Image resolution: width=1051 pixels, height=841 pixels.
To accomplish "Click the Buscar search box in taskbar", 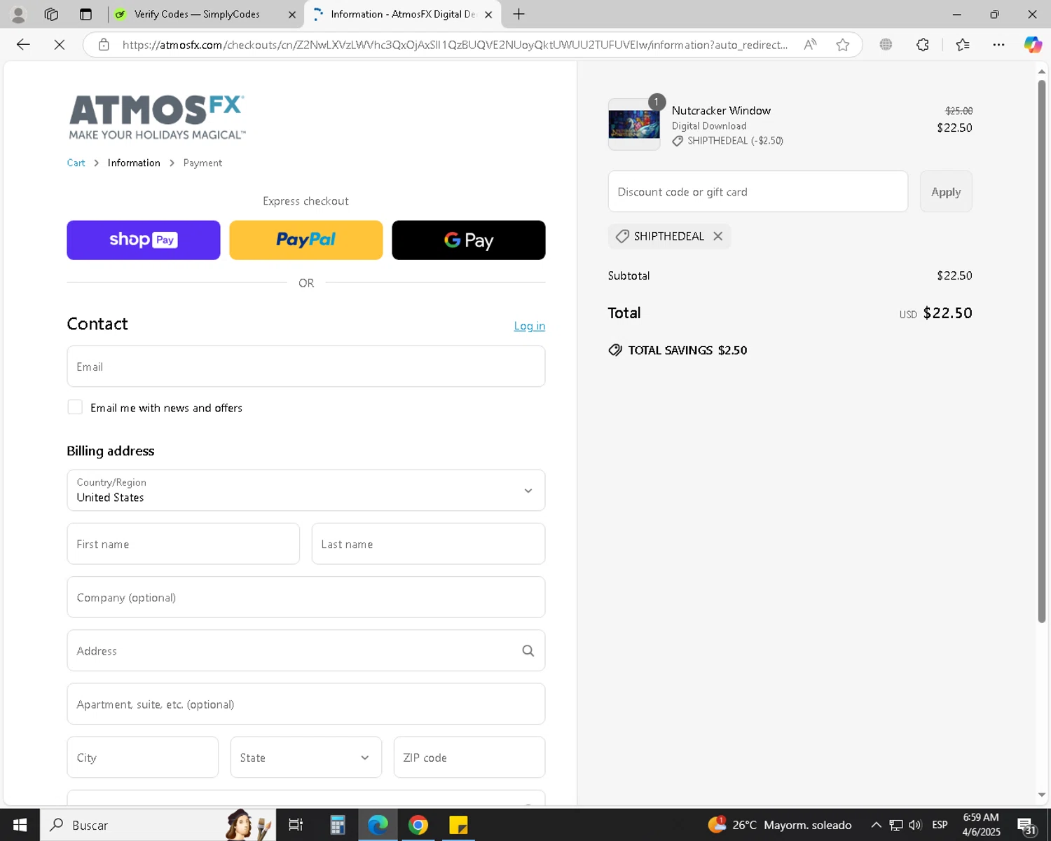I will (x=158, y=825).
